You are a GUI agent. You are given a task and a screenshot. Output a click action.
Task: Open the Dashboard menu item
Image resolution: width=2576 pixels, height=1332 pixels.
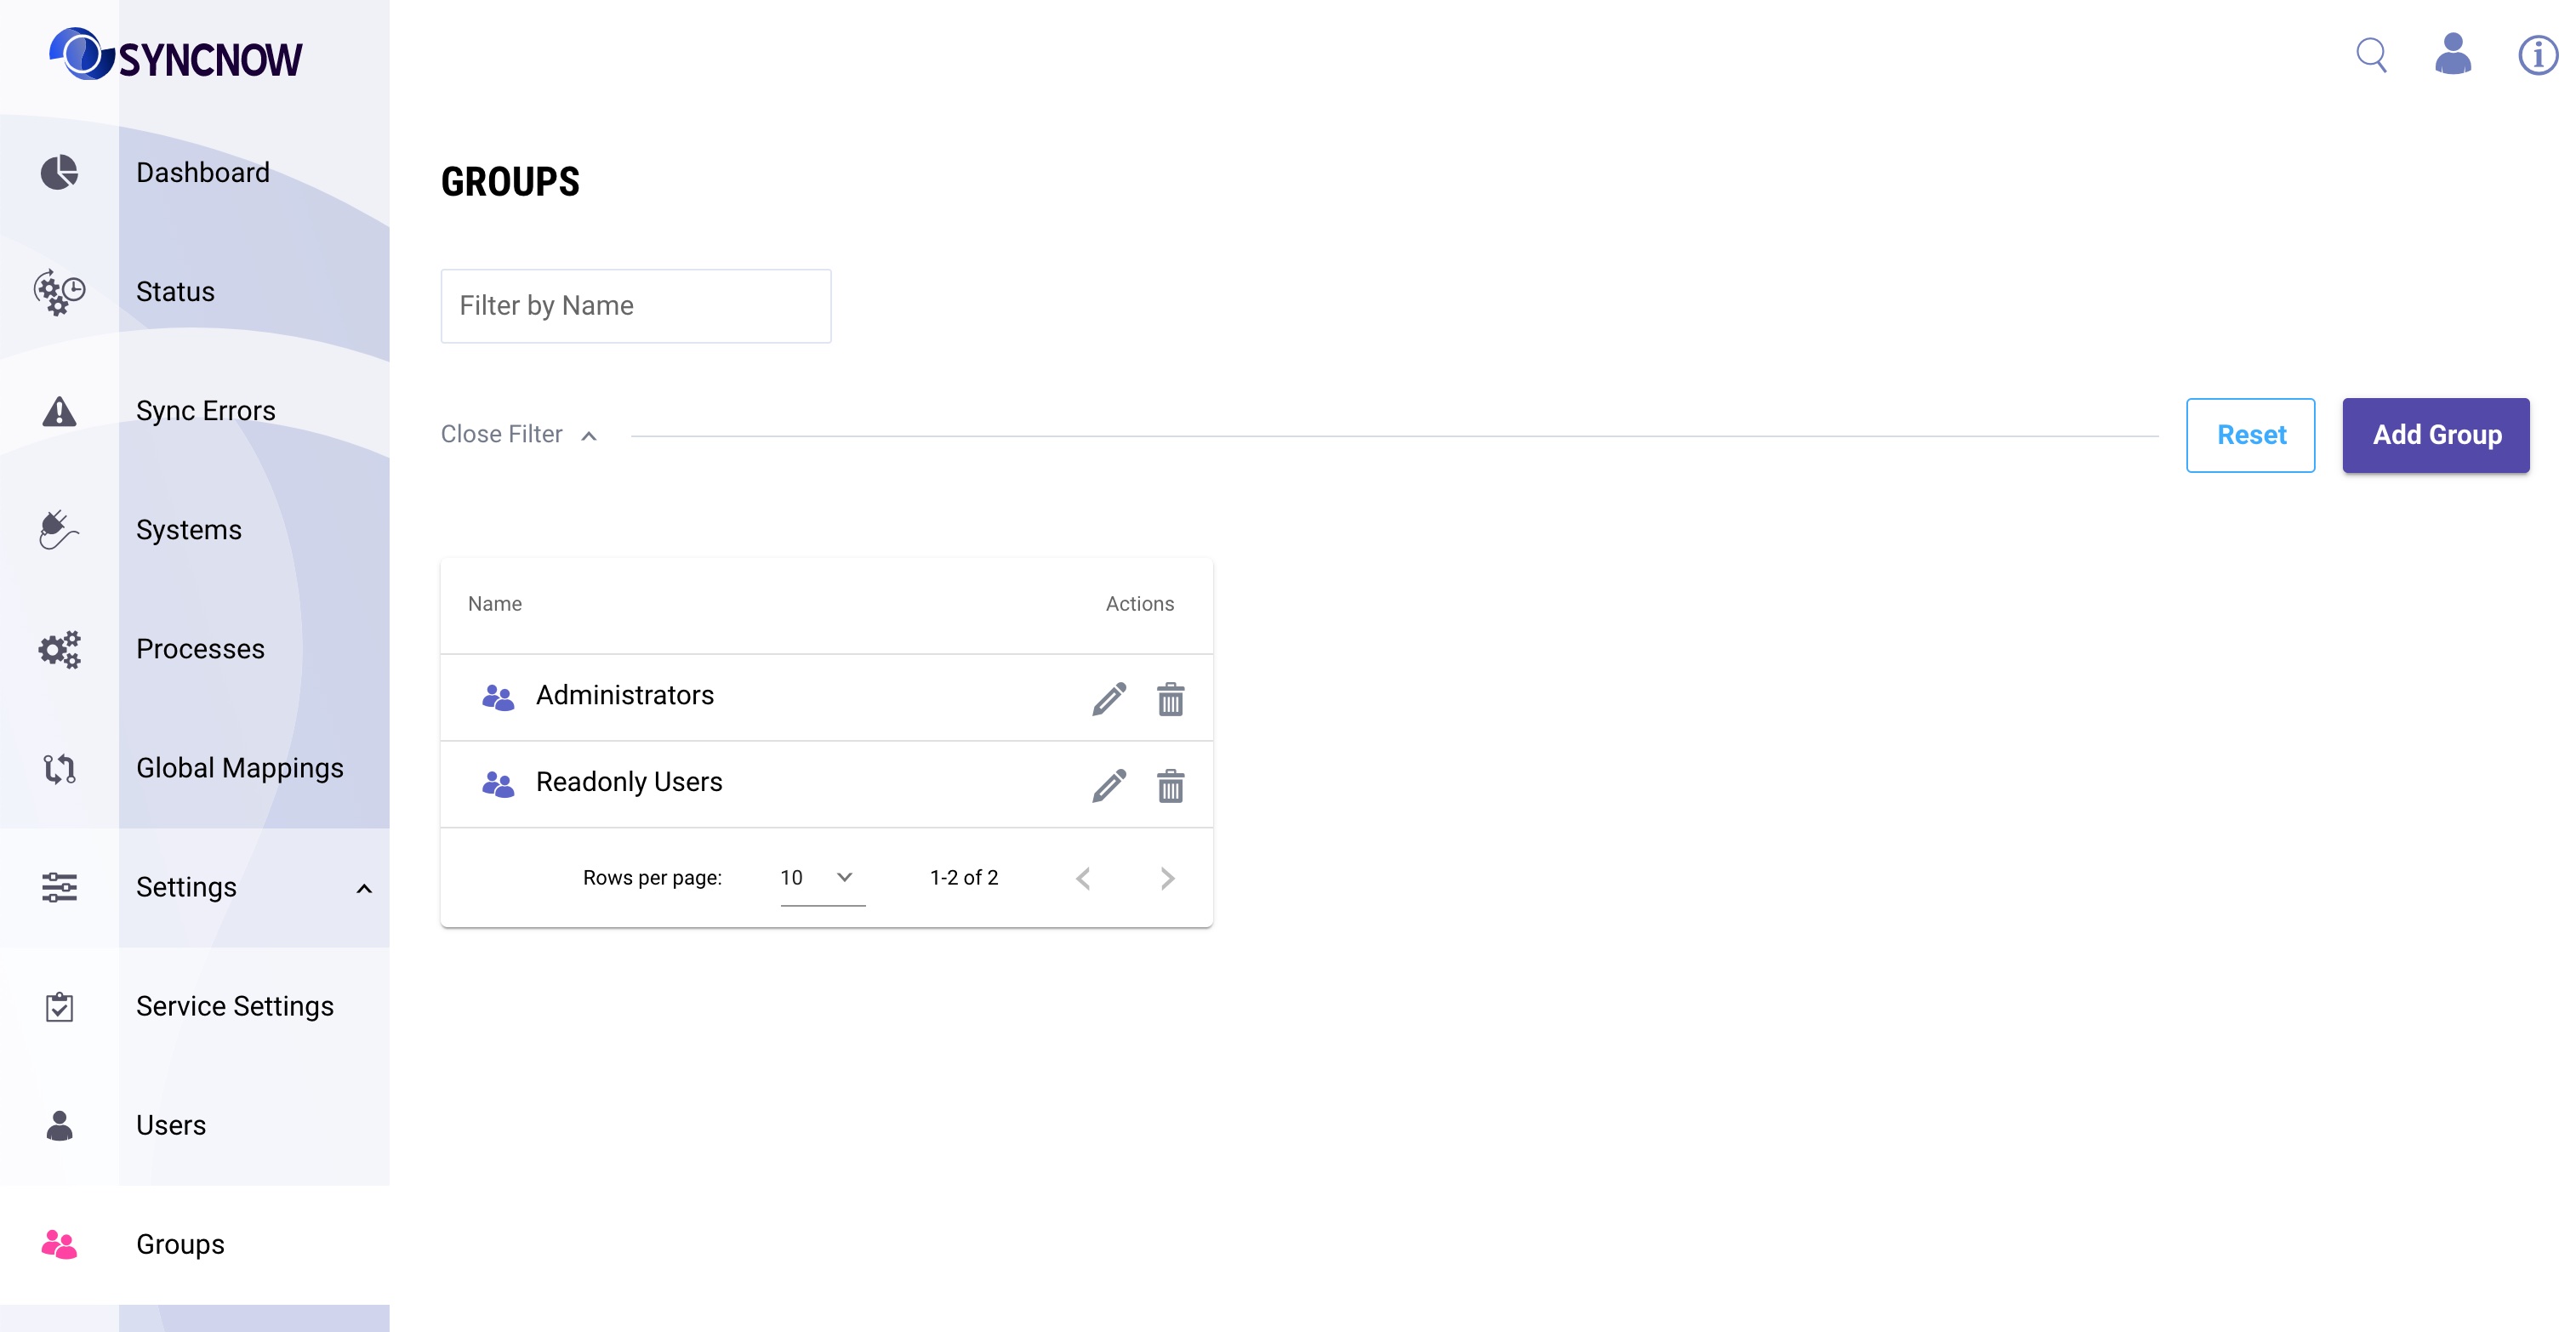(x=202, y=172)
